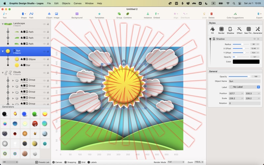The height and width of the screenshot is (165, 264).
Task: Open the Edit menu
Action: pyautogui.click(x=56, y=3)
